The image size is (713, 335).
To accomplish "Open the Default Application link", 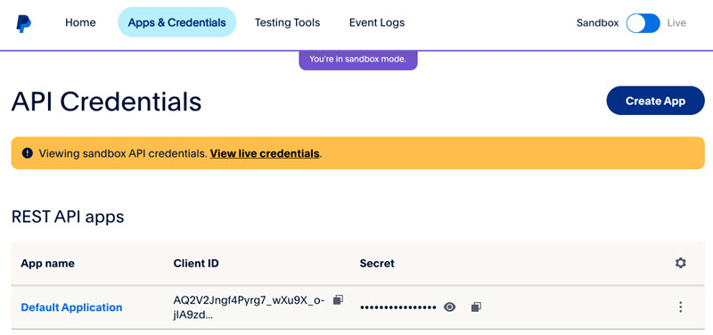I will (72, 307).
